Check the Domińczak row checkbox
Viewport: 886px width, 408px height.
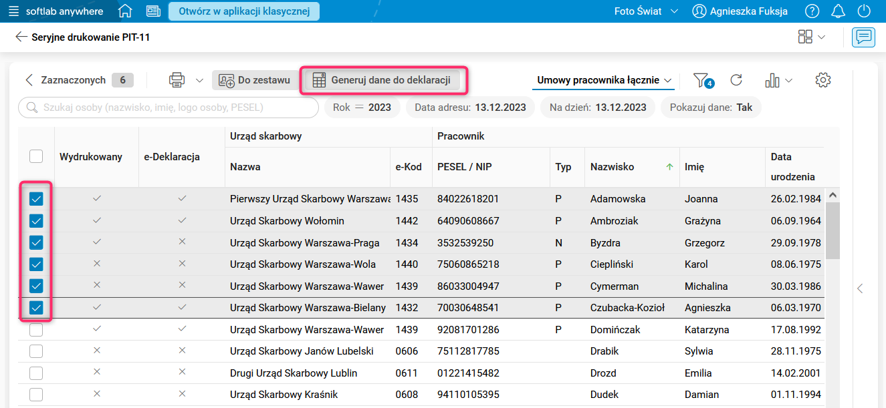[36, 330]
